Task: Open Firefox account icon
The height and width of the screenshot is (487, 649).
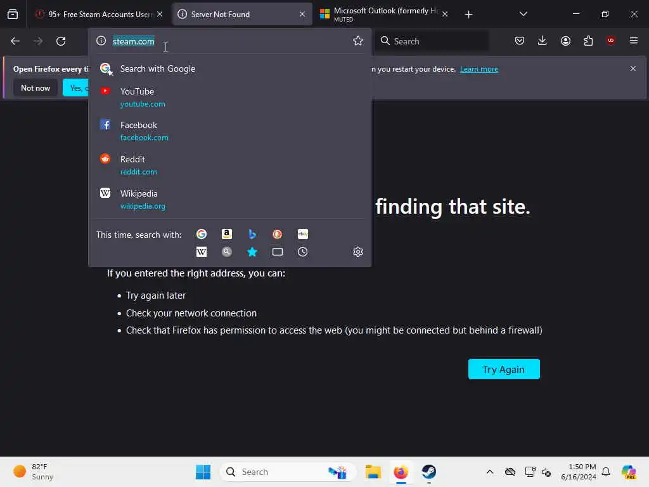Action: coord(565,41)
